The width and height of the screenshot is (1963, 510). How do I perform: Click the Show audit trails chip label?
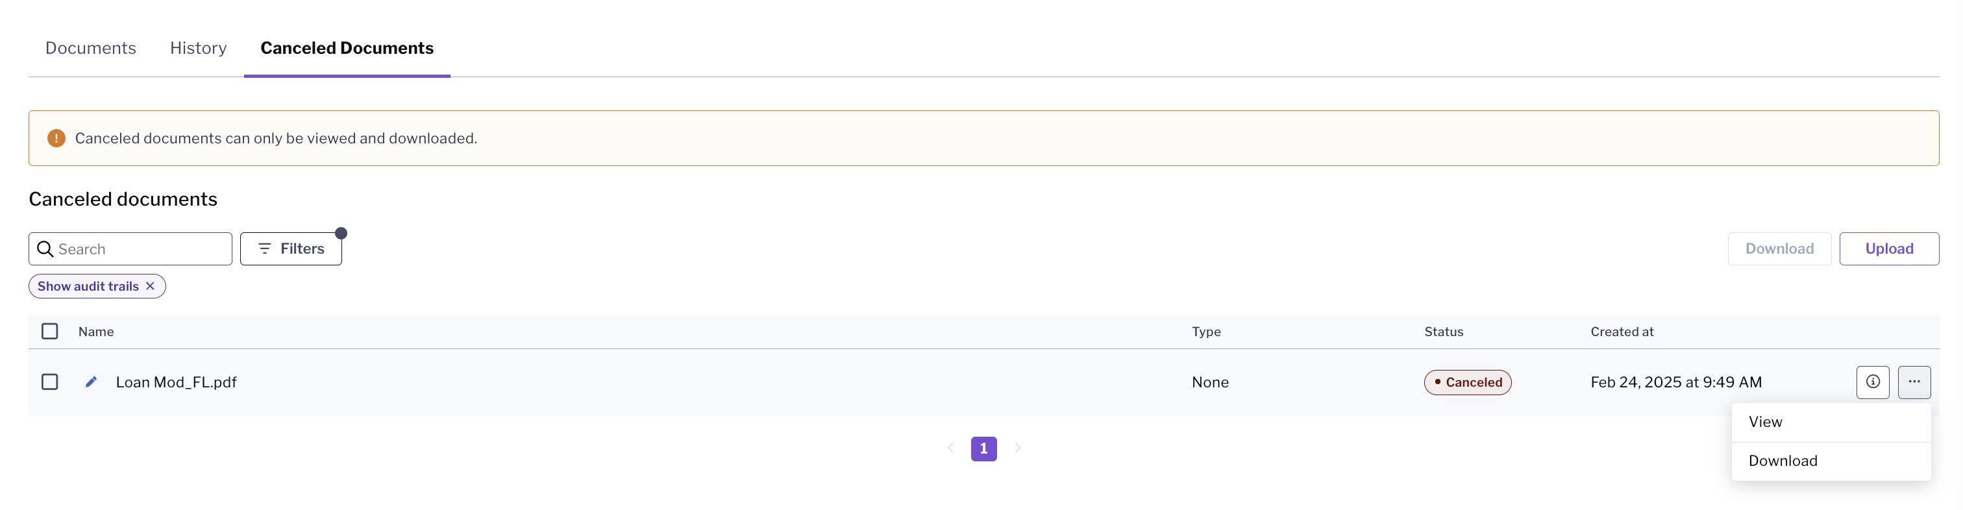(88, 286)
